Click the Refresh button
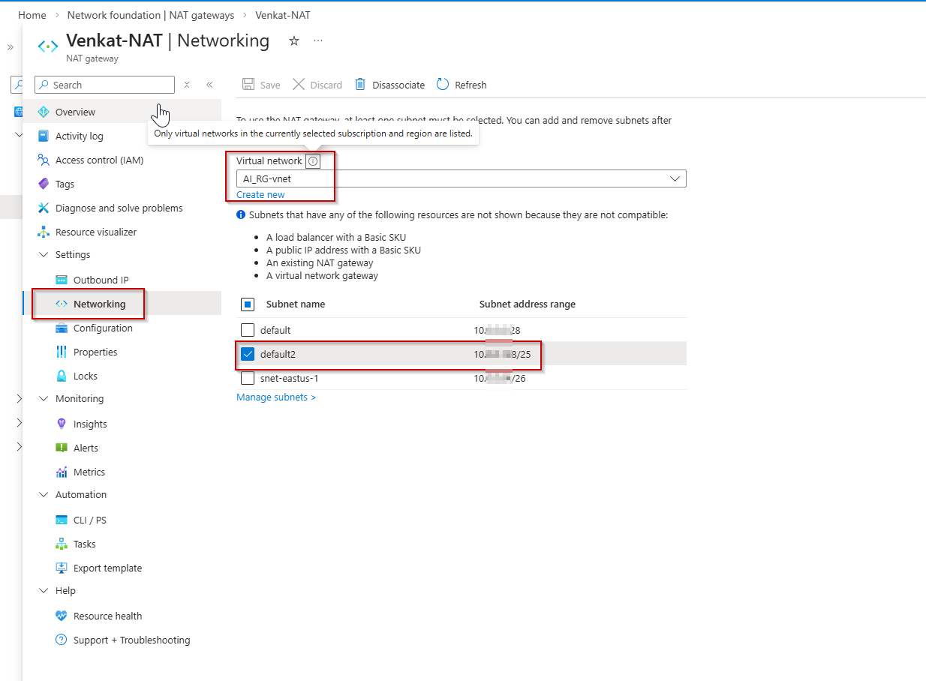The image size is (926, 681). (461, 85)
